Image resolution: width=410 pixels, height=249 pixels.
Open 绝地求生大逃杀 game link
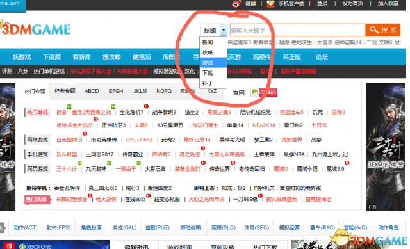click(x=75, y=125)
